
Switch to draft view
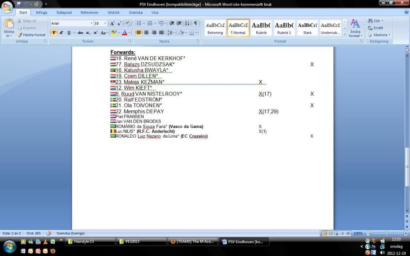348,233
